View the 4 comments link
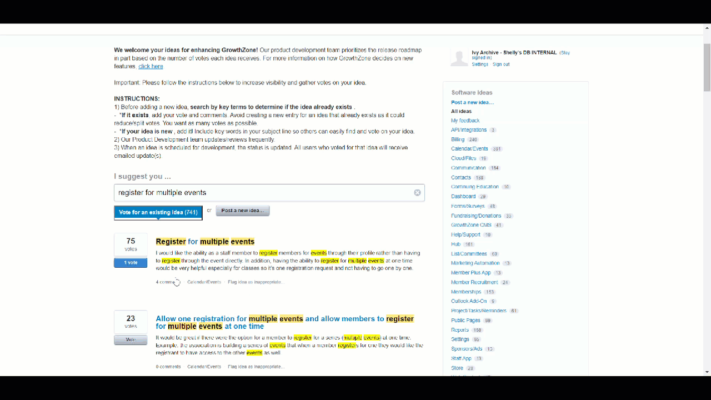The image size is (711, 400). pyautogui.click(x=167, y=282)
